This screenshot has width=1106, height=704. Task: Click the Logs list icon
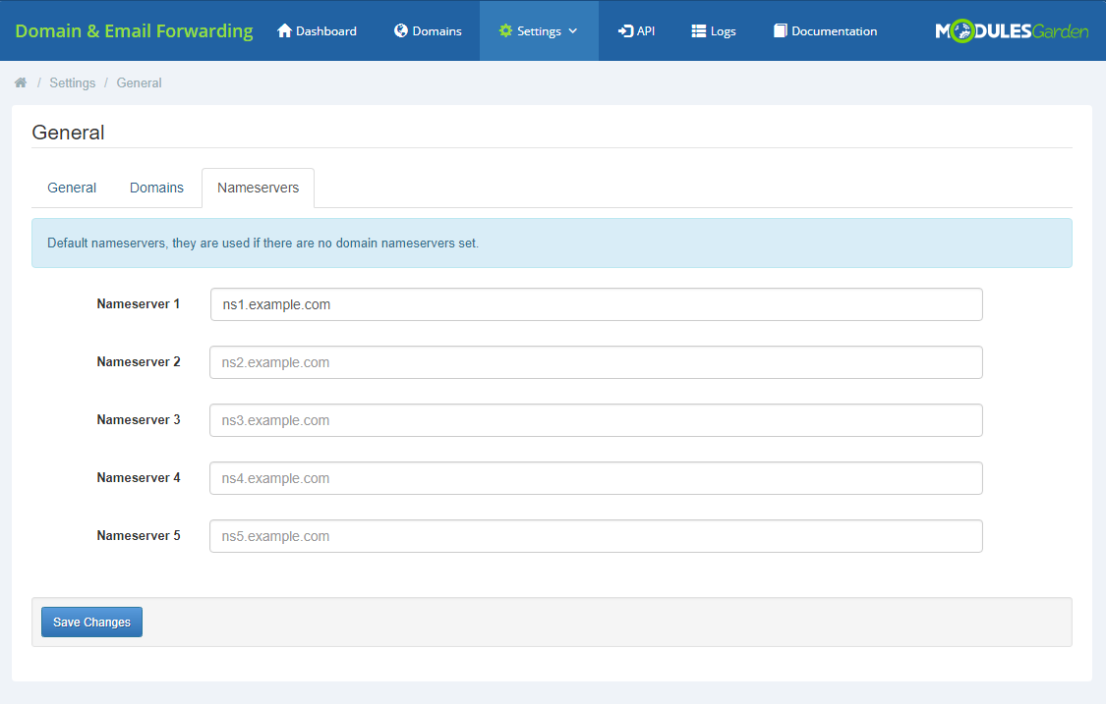(x=698, y=30)
